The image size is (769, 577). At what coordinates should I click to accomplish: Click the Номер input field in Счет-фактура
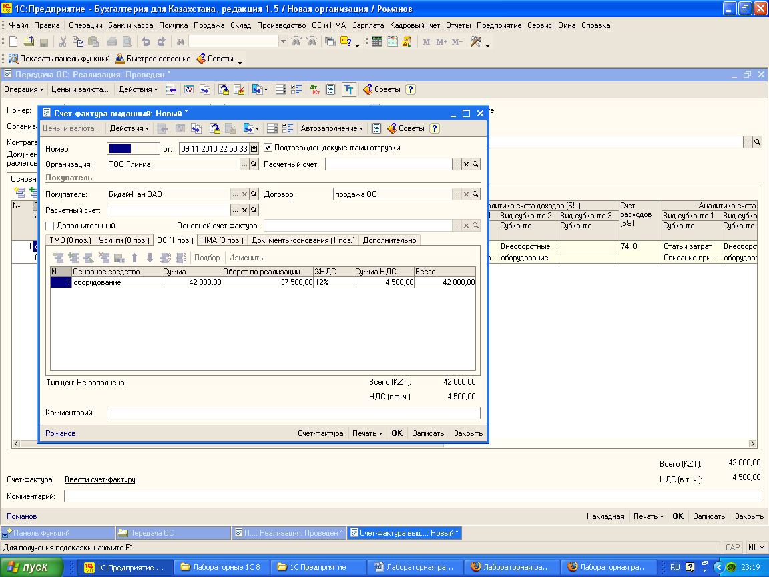(133, 149)
